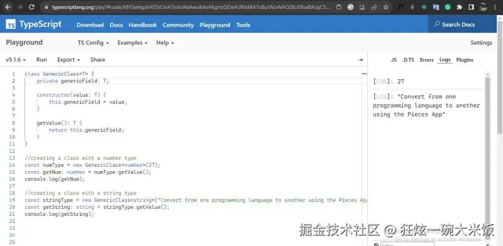Open the Plugins tab
This screenshot has width=503, height=246.
(465, 60)
